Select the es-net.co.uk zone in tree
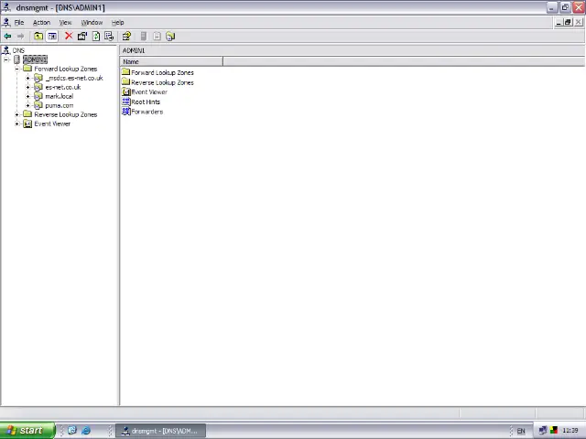Viewport: 586px width, 439px height. (63, 87)
